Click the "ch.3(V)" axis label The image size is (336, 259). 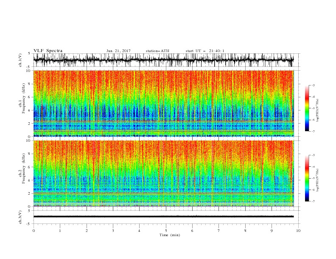pos(20,217)
